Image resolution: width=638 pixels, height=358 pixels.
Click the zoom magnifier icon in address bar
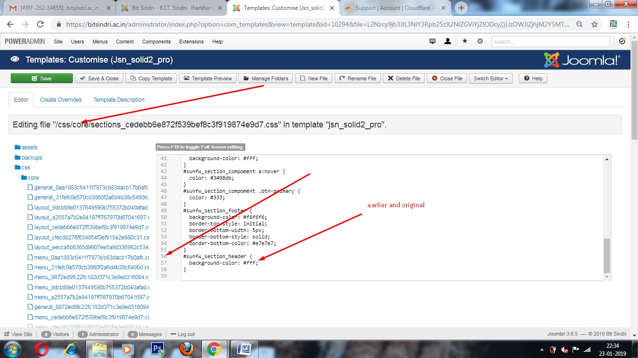[580, 25]
